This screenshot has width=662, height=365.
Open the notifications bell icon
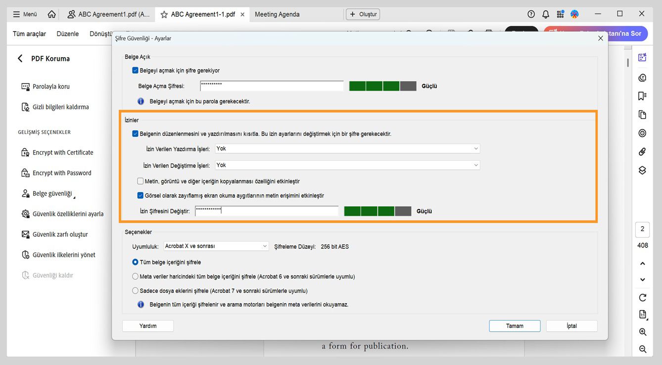tap(546, 14)
